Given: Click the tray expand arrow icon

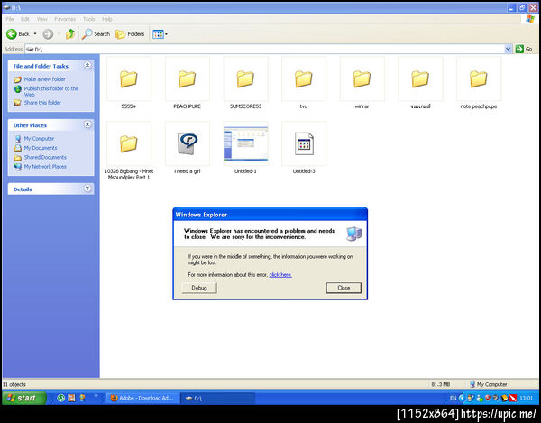Looking at the screenshot, I should pos(462,398).
